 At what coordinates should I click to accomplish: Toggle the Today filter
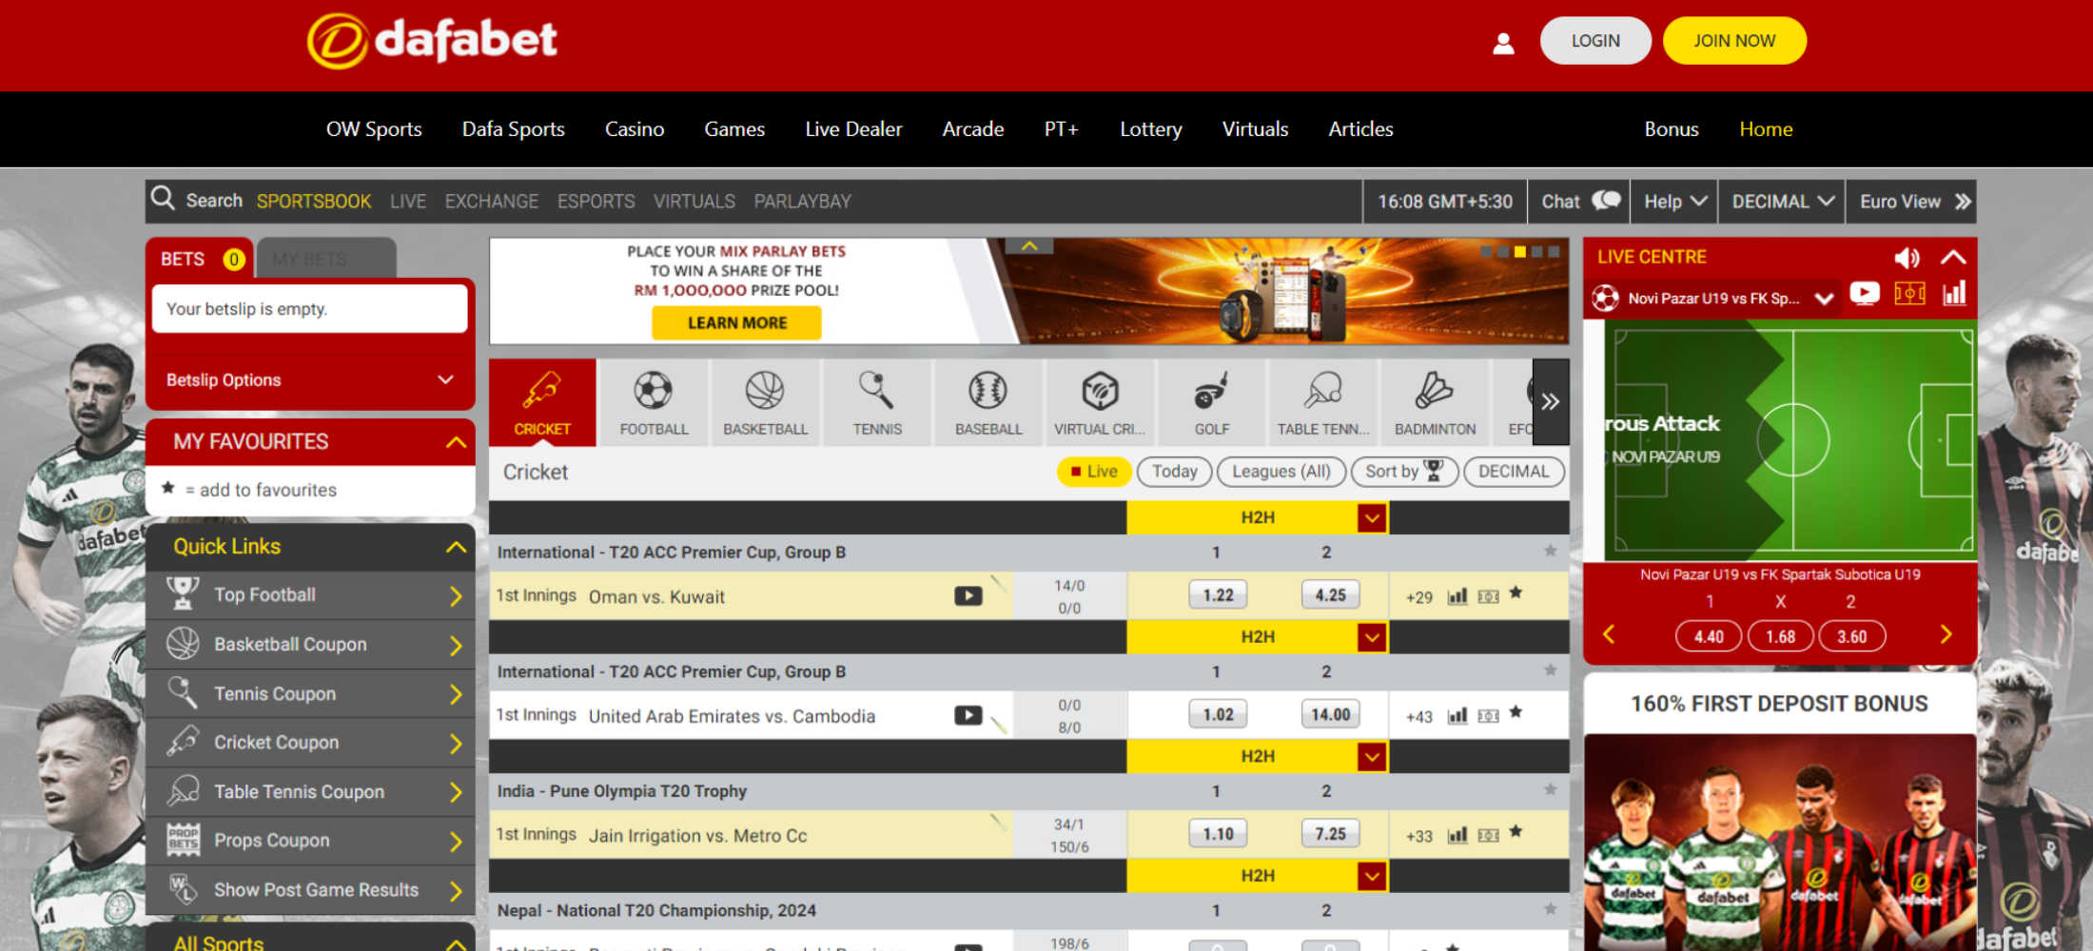[1174, 472]
